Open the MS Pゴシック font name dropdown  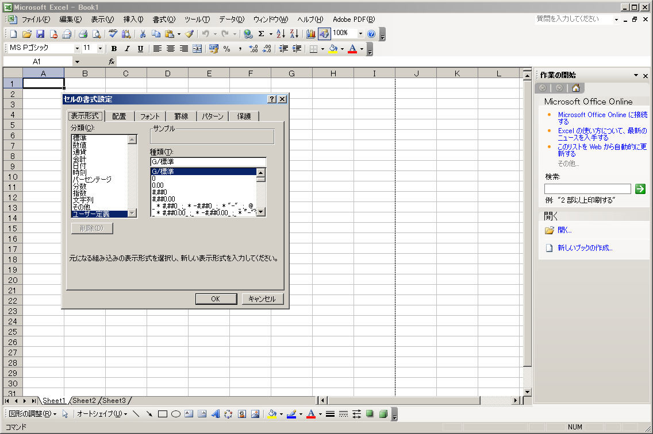point(77,49)
